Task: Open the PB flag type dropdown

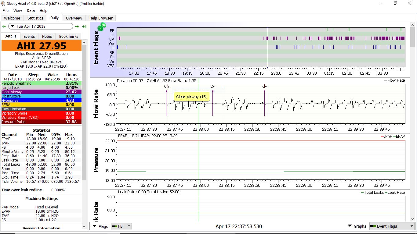Action: 121,226
